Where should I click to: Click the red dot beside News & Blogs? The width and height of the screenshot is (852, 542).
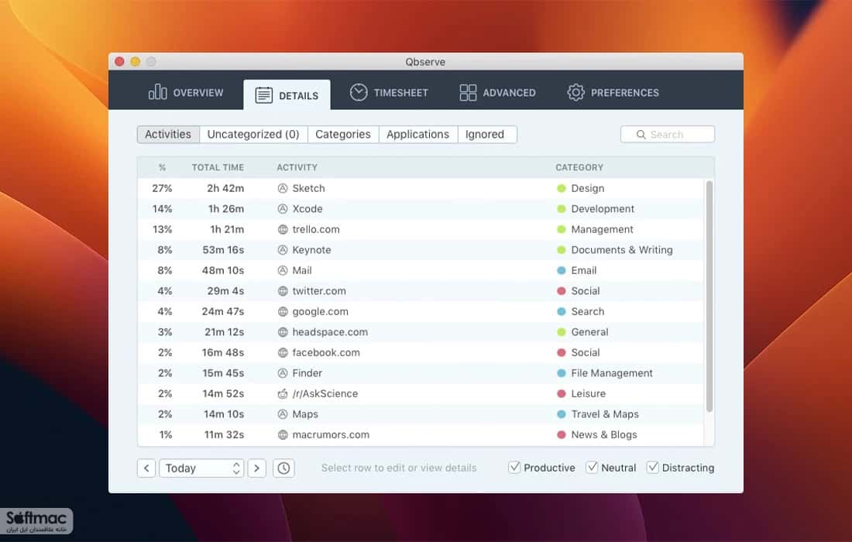tap(562, 434)
